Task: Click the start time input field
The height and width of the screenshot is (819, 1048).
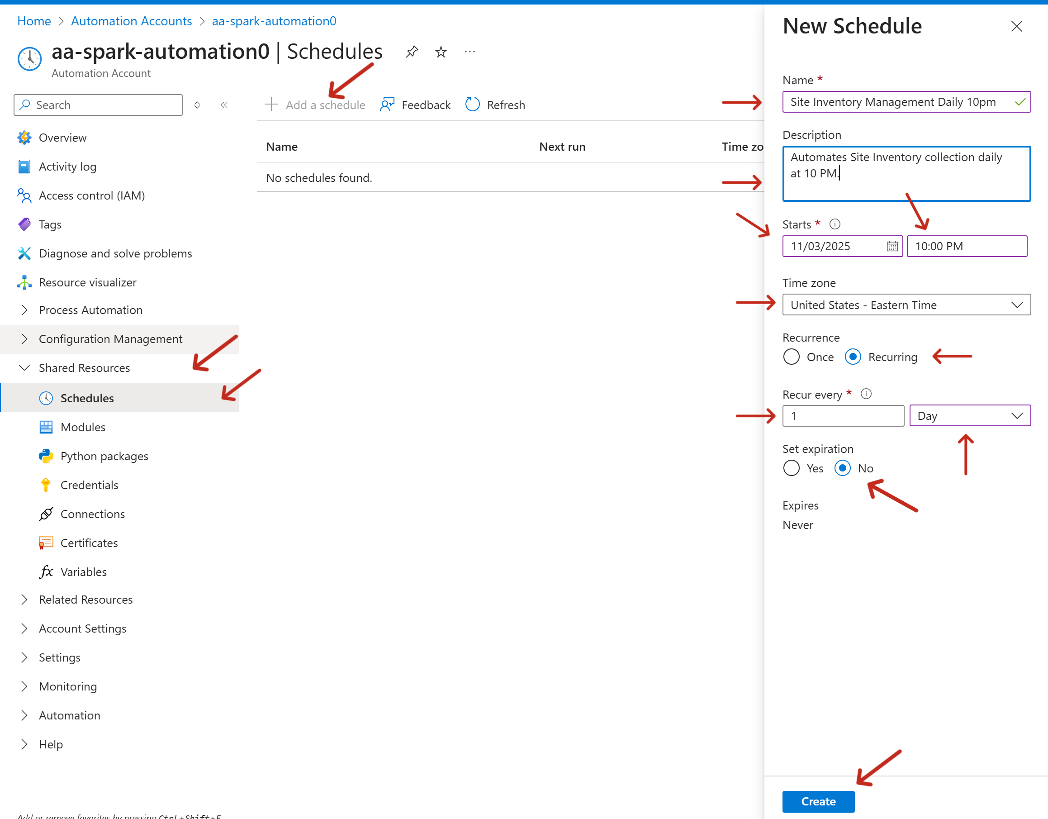Action: (967, 246)
